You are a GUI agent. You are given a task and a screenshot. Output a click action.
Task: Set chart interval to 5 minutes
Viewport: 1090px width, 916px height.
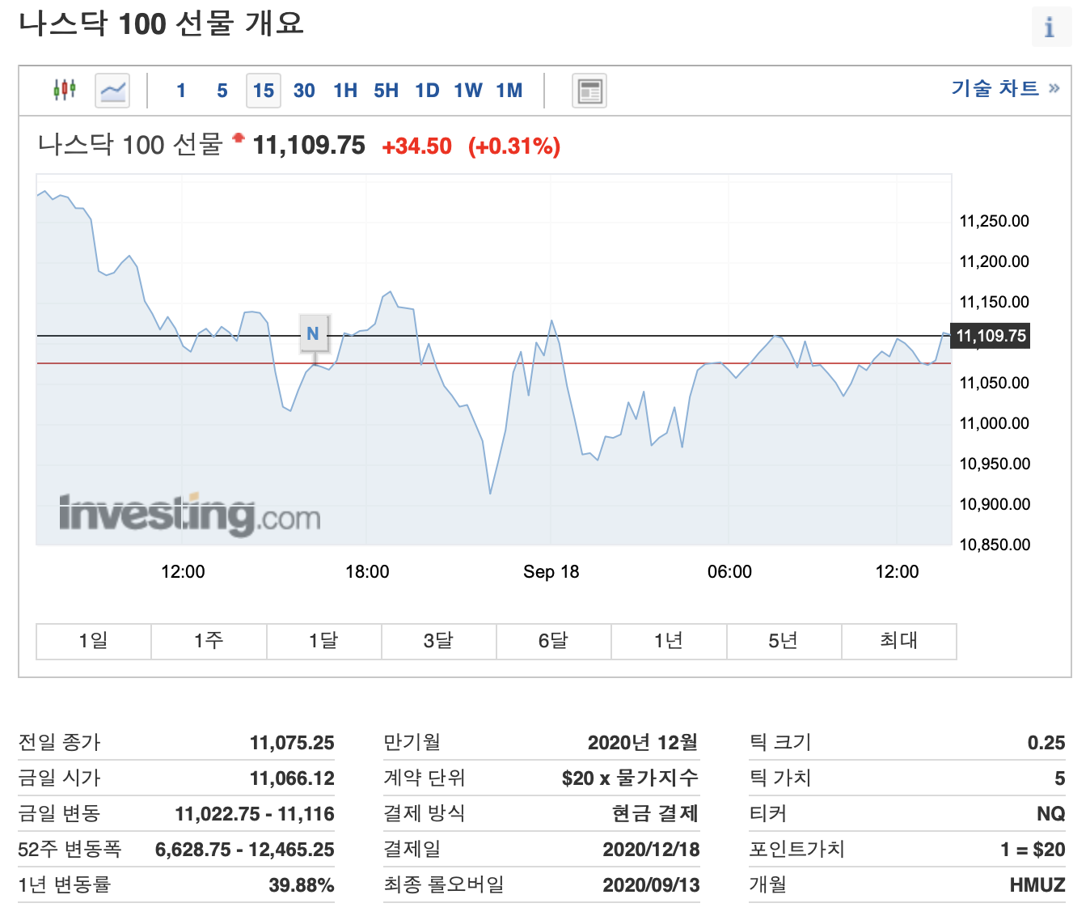click(222, 91)
